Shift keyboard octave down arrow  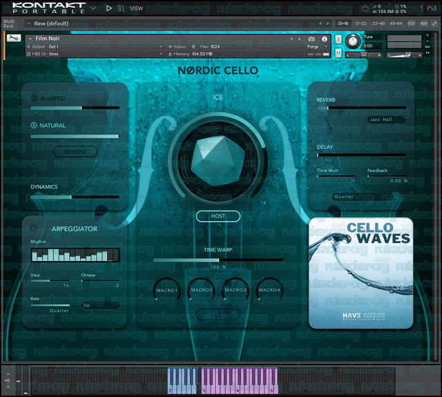click(x=8, y=387)
